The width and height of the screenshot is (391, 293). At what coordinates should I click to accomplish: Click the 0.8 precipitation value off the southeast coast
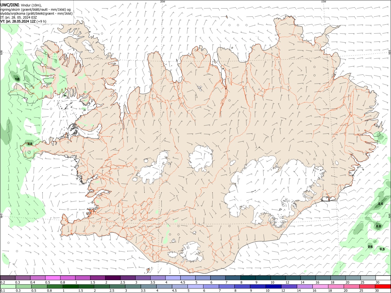378,226
